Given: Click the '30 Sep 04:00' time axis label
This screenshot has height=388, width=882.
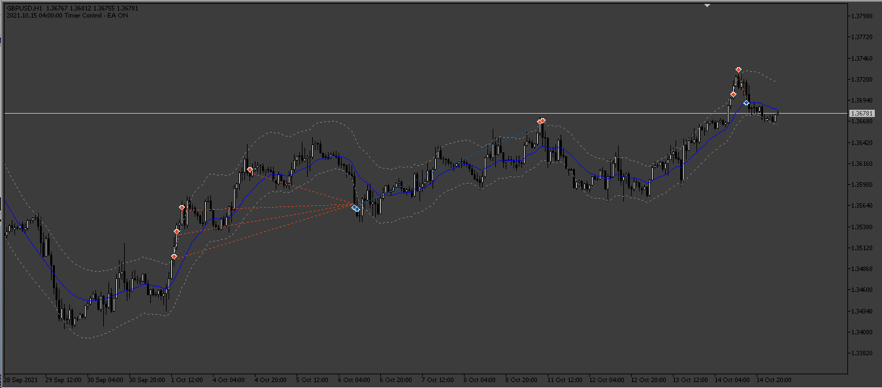Looking at the screenshot, I should click(105, 380).
